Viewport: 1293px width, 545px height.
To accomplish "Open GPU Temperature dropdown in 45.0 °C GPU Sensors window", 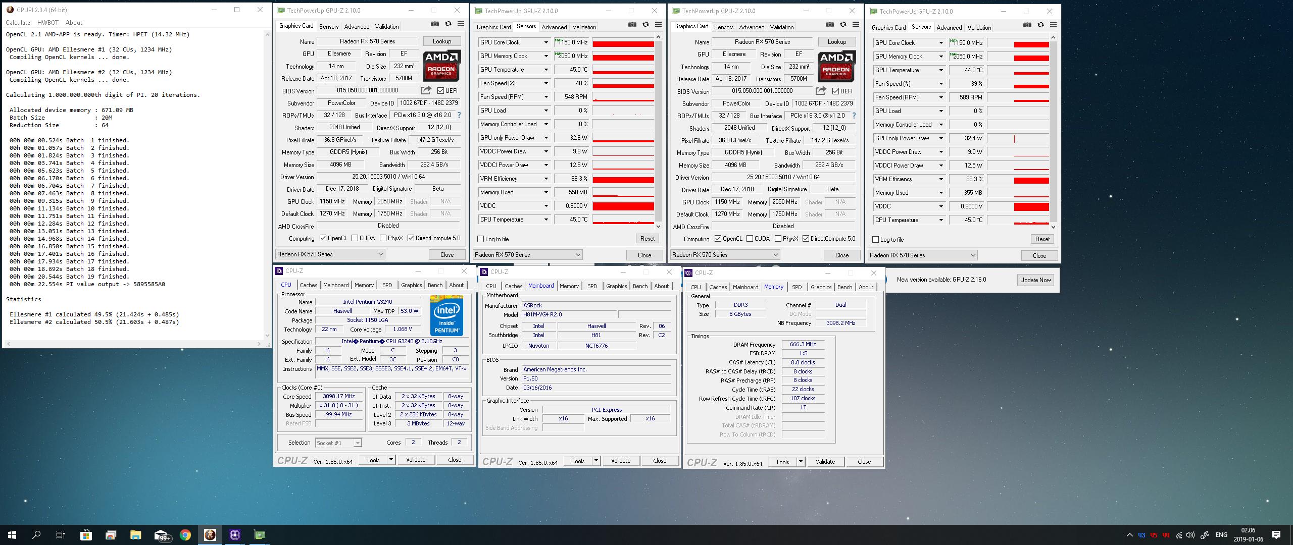I will (545, 70).
